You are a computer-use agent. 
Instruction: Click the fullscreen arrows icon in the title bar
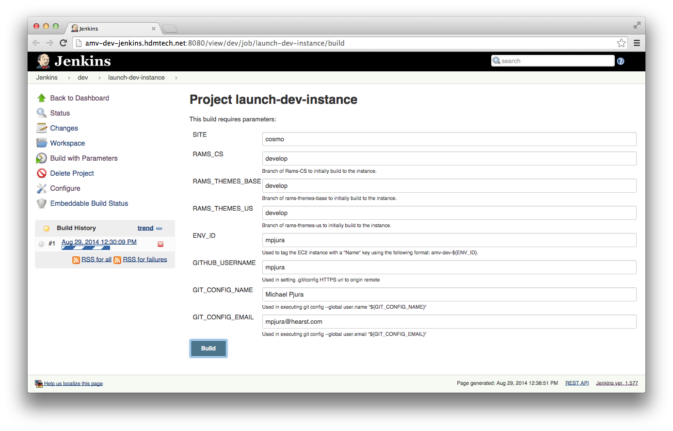[637, 25]
